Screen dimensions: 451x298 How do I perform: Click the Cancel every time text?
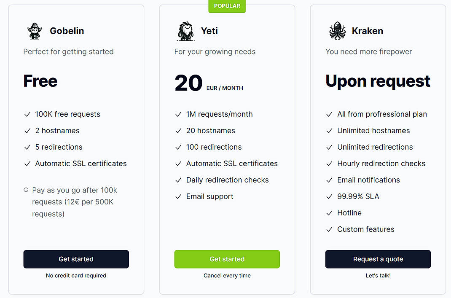[x=227, y=275]
